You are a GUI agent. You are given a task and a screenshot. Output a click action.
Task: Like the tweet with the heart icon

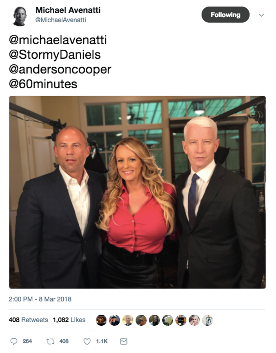pyautogui.click(x=87, y=341)
